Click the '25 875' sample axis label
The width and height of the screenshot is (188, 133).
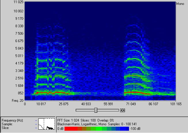pos(64,104)
